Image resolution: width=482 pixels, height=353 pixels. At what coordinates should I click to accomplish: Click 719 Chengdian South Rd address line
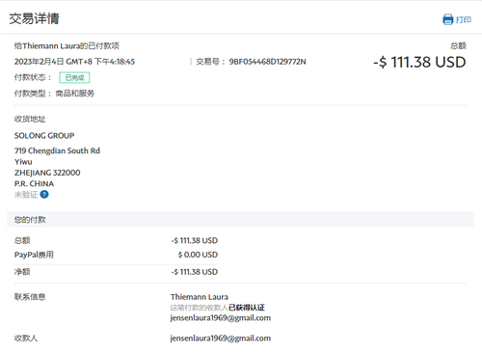pos(57,150)
